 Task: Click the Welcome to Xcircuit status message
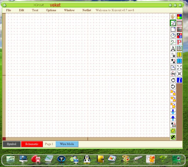(x=115, y=10)
